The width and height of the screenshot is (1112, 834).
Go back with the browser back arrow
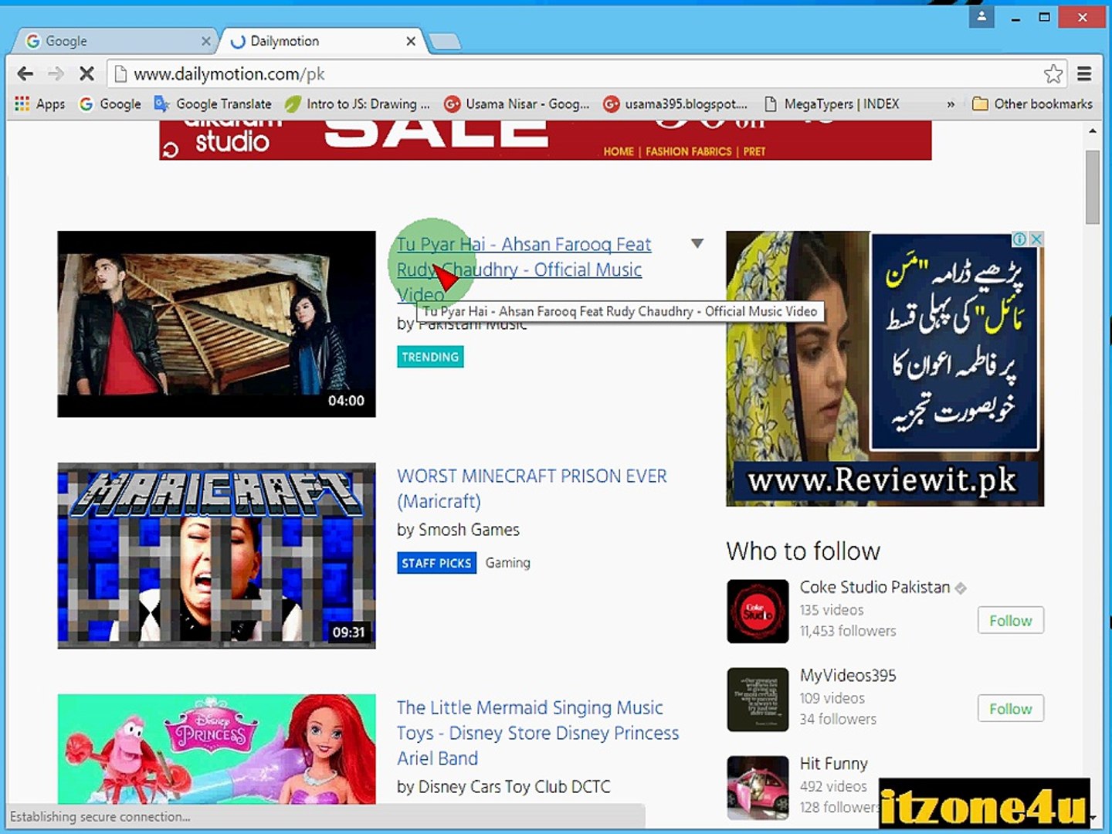point(25,73)
